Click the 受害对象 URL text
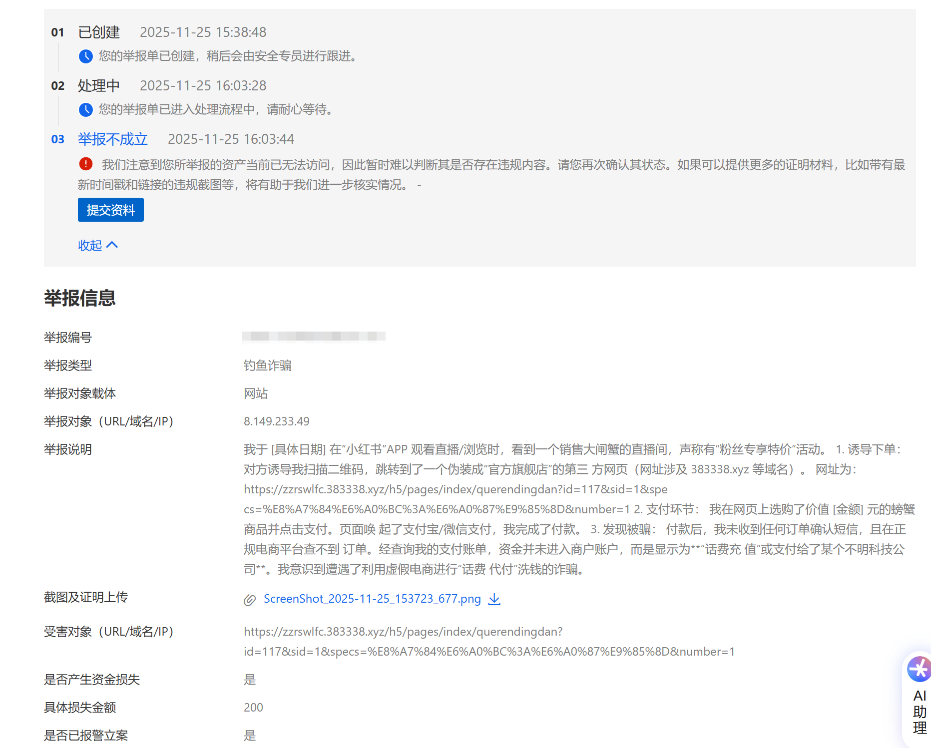This screenshot has height=748, width=931. [488, 642]
